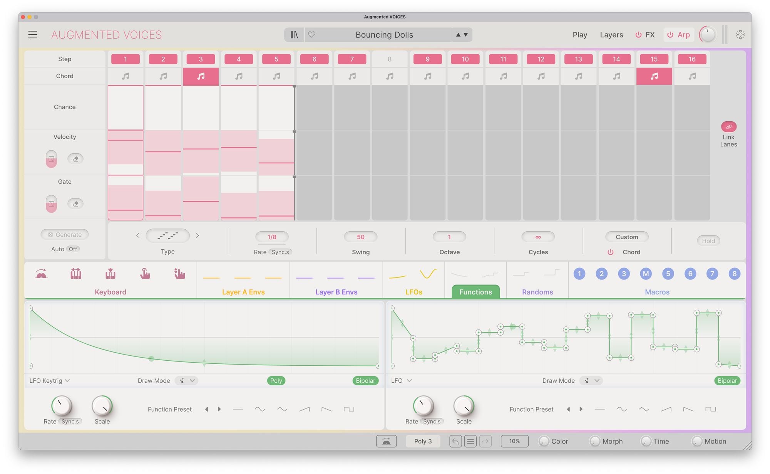Load the previous preset with up arrow
This screenshot has height=474, width=770.
coord(458,35)
